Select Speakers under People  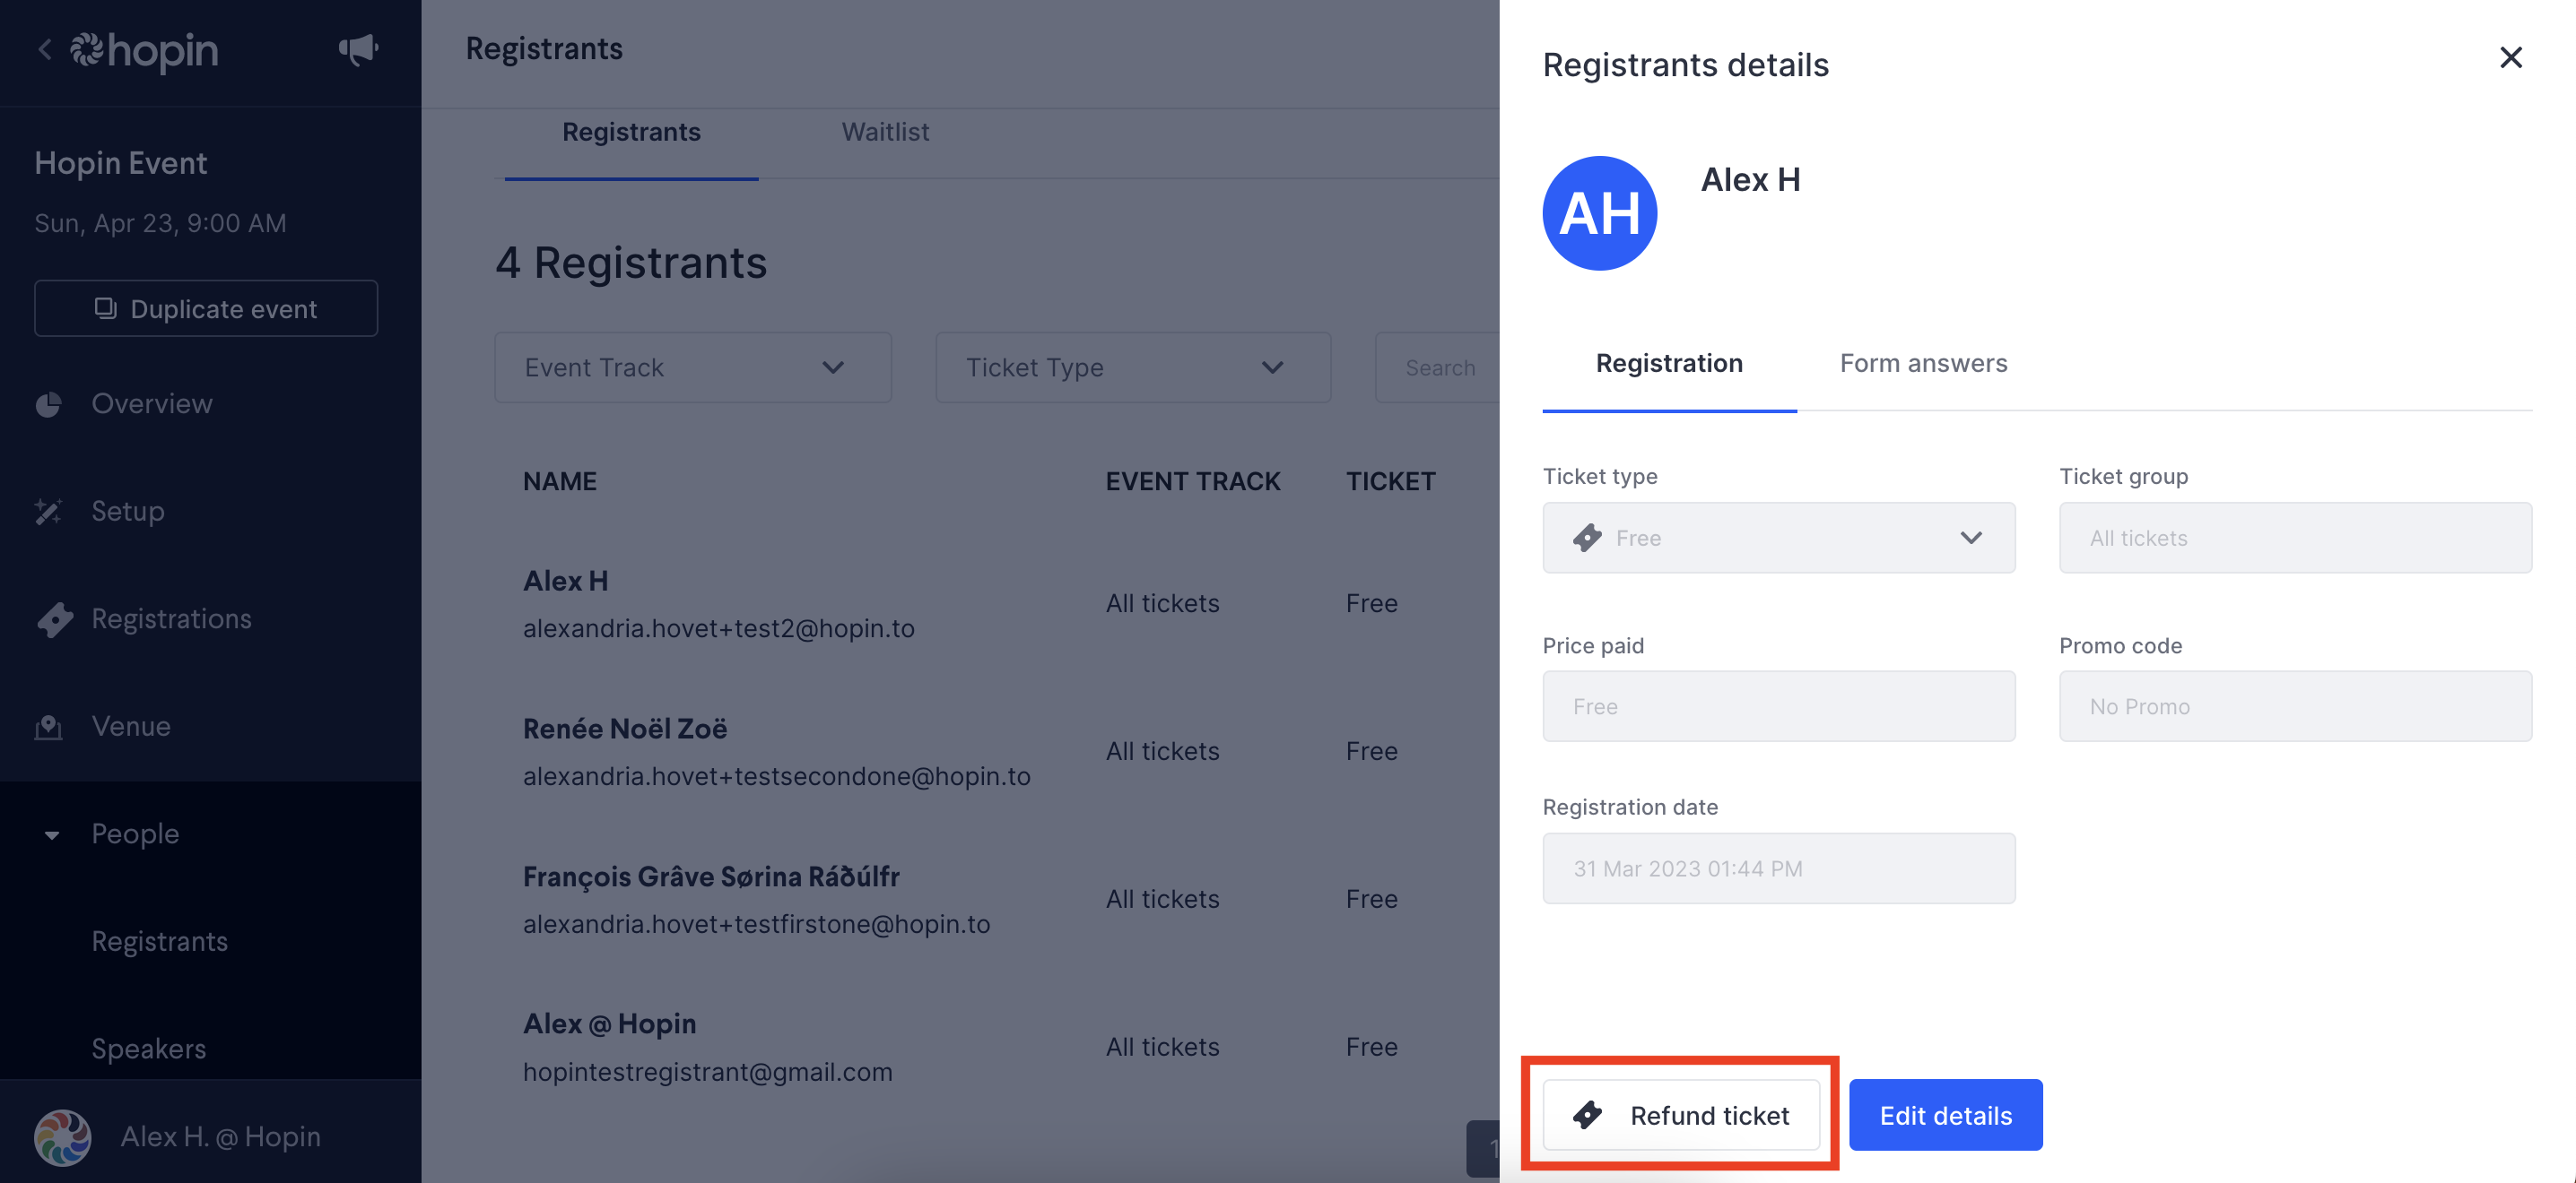coord(148,1049)
